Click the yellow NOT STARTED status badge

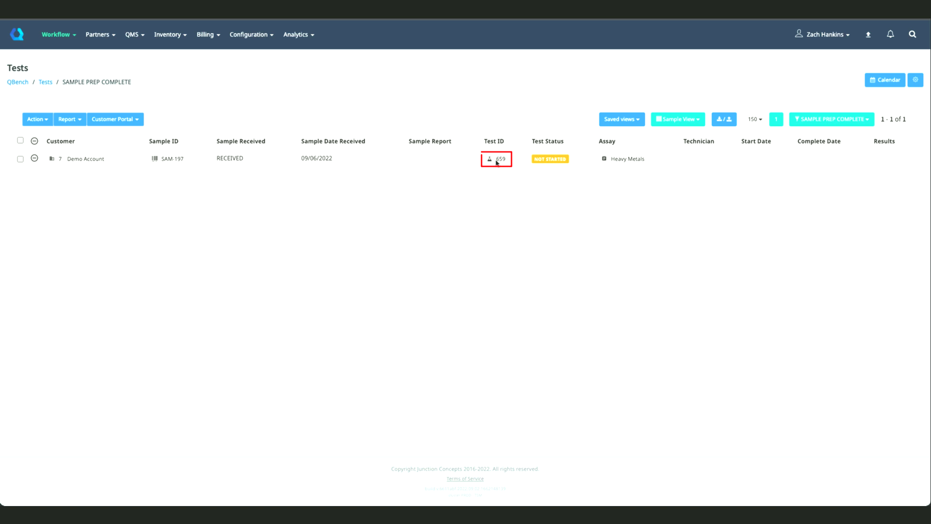coord(550,159)
